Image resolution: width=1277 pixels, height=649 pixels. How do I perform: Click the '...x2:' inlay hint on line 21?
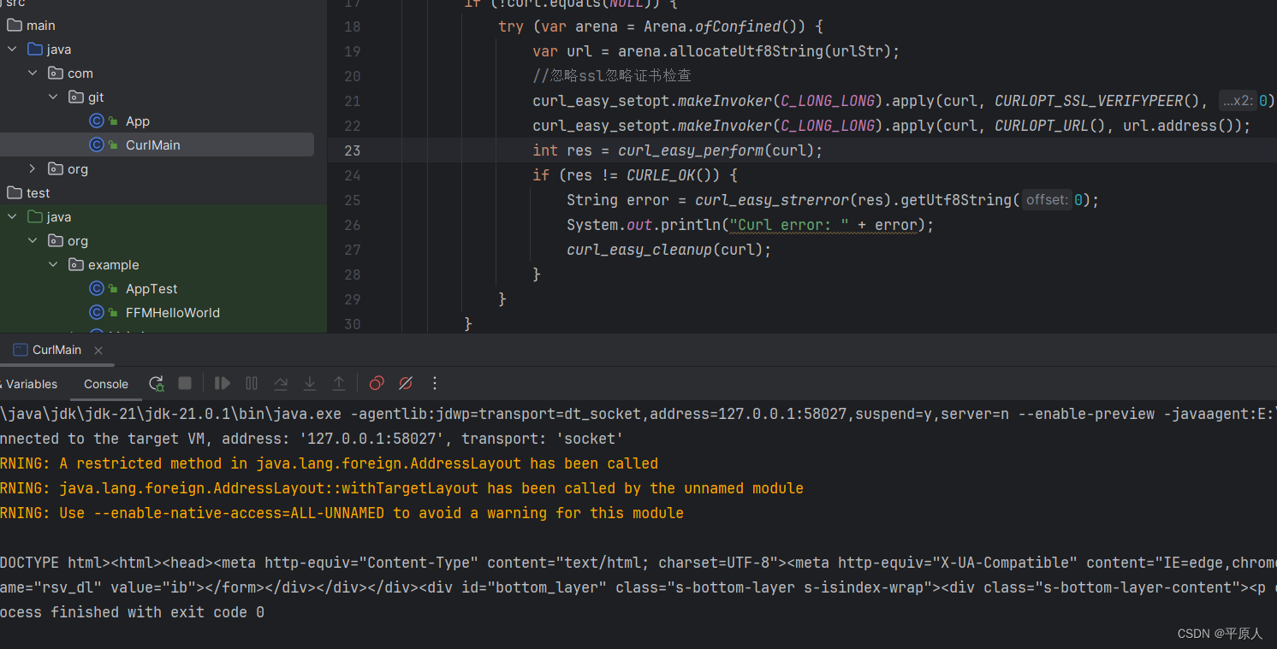[x=1238, y=101]
